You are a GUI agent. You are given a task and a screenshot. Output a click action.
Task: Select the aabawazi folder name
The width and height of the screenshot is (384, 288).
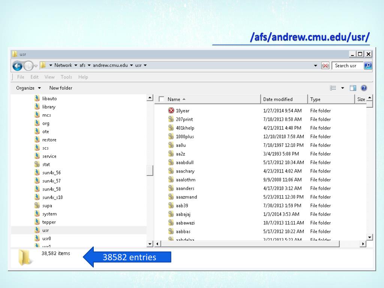click(x=185, y=223)
